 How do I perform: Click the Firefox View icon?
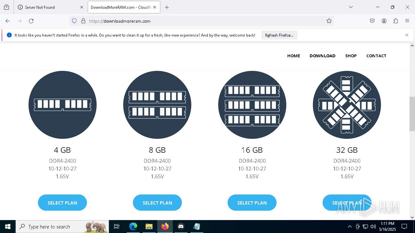click(x=6, y=7)
